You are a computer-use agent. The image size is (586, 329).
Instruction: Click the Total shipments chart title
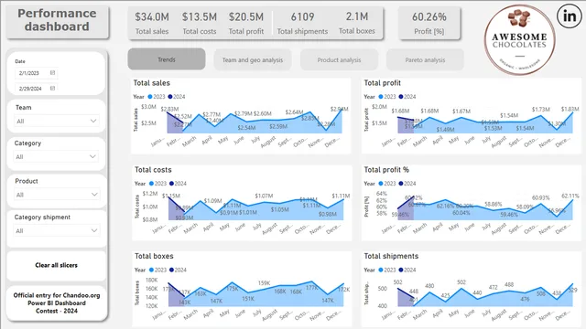[391, 256]
